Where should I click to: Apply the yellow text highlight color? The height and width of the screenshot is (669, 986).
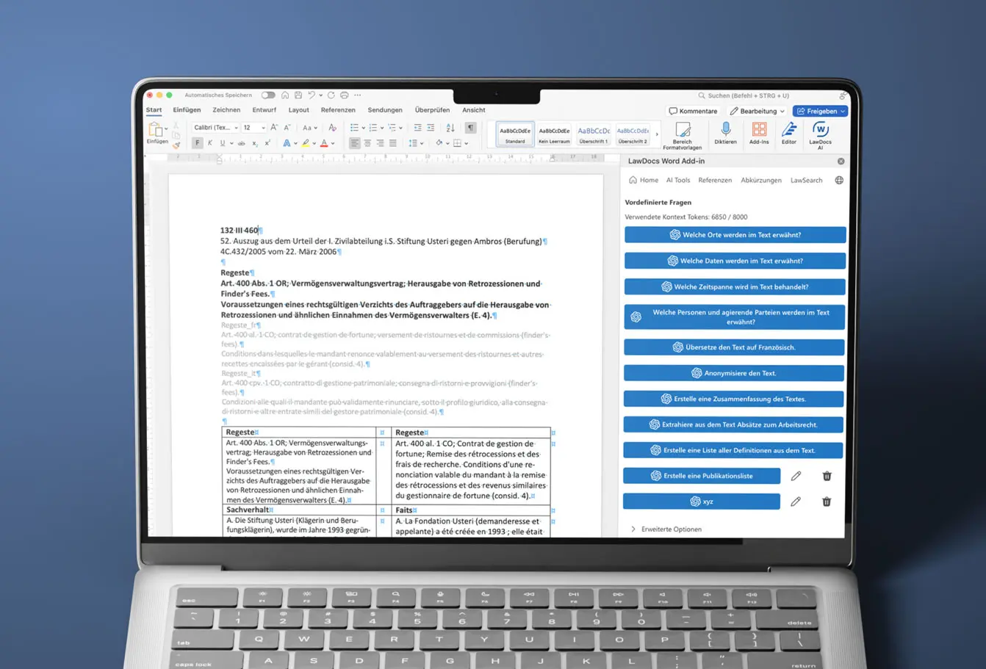pos(306,143)
